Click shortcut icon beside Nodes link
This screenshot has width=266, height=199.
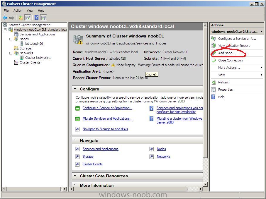[x=152, y=149]
